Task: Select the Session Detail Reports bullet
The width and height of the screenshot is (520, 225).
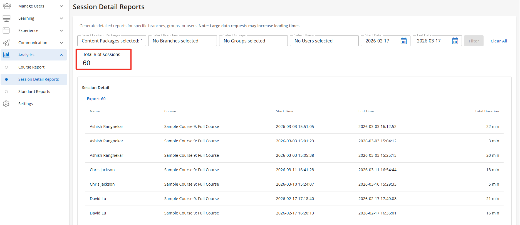Action: tap(6, 79)
